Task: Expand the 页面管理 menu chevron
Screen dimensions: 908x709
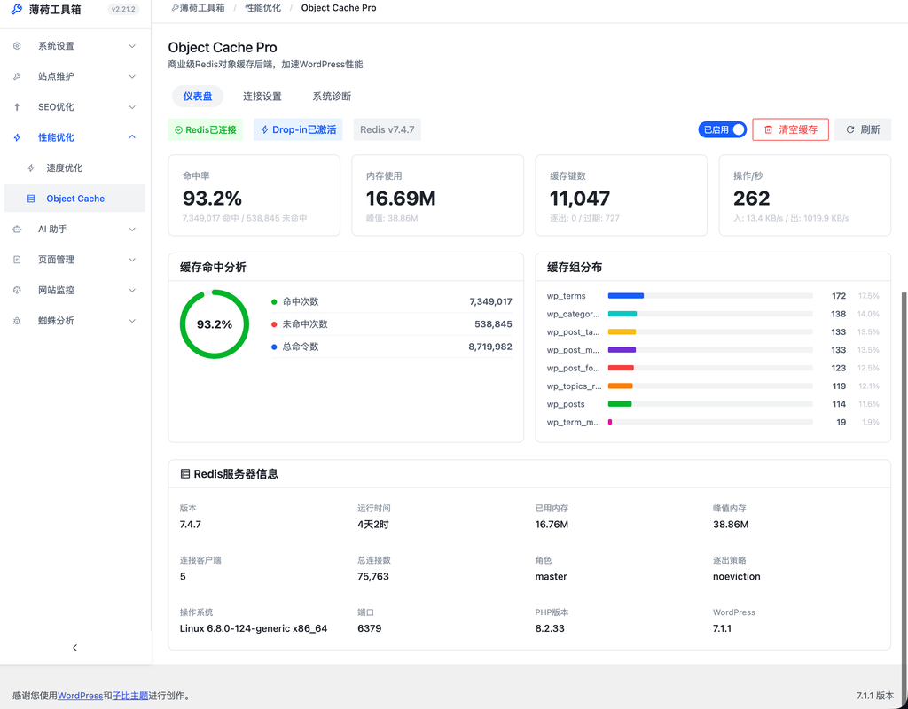Action: pyautogui.click(x=132, y=260)
